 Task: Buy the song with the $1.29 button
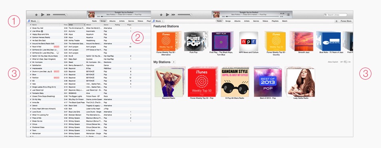282,14
